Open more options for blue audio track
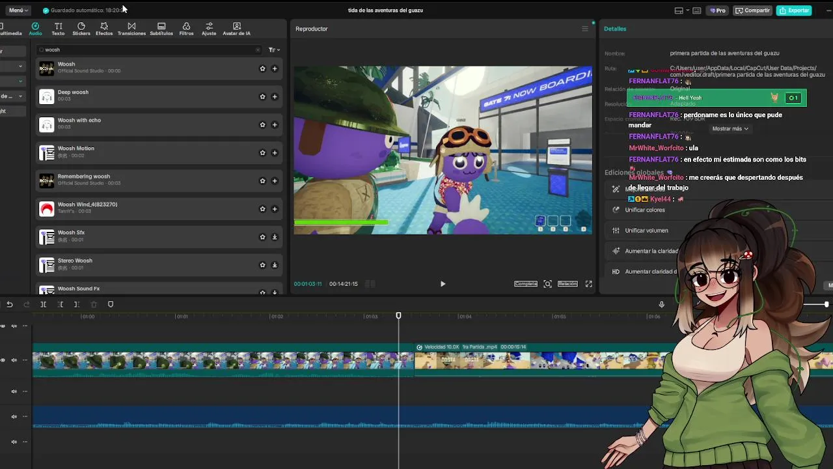833x469 pixels. [x=25, y=417]
